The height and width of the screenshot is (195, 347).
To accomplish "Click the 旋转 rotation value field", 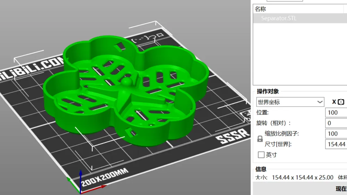I will (336, 123).
